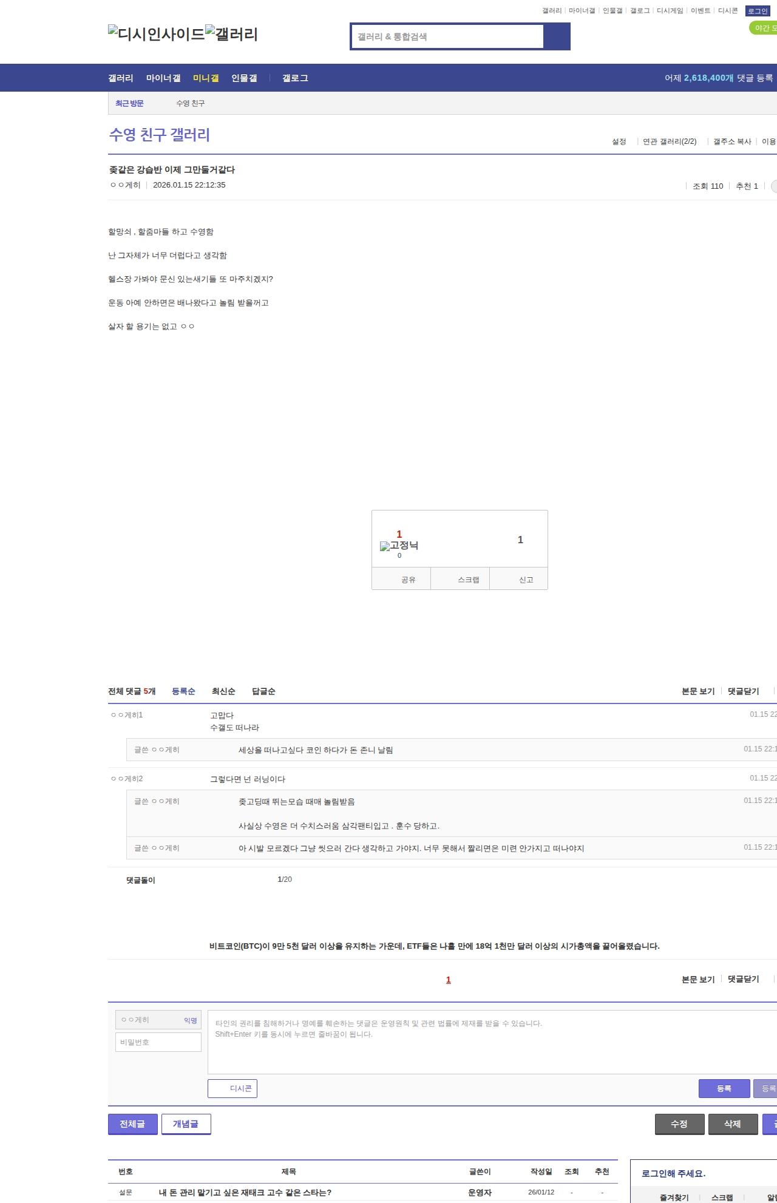Open the 마이너갤 navigation tab
This screenshot has width=777, height=1203.
pos(163,78)
